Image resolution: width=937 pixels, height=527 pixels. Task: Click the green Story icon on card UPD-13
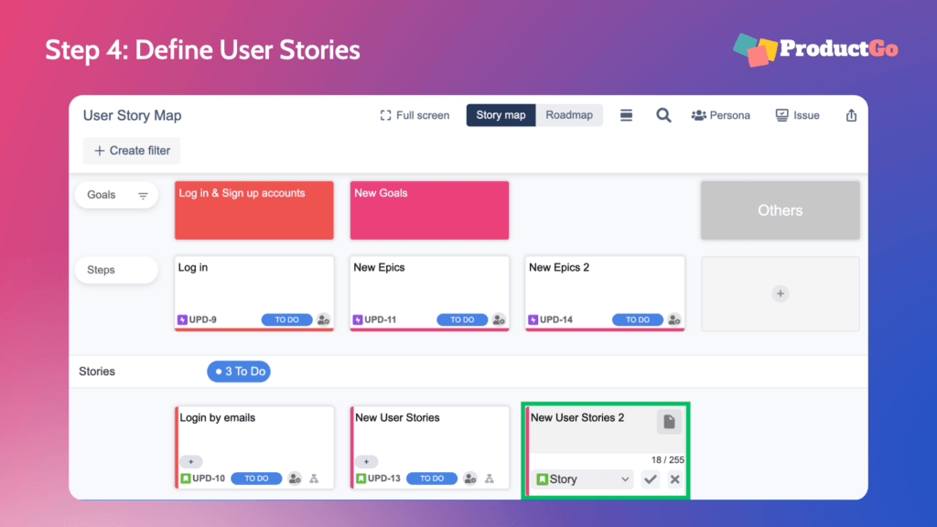(x=361, y=478)
